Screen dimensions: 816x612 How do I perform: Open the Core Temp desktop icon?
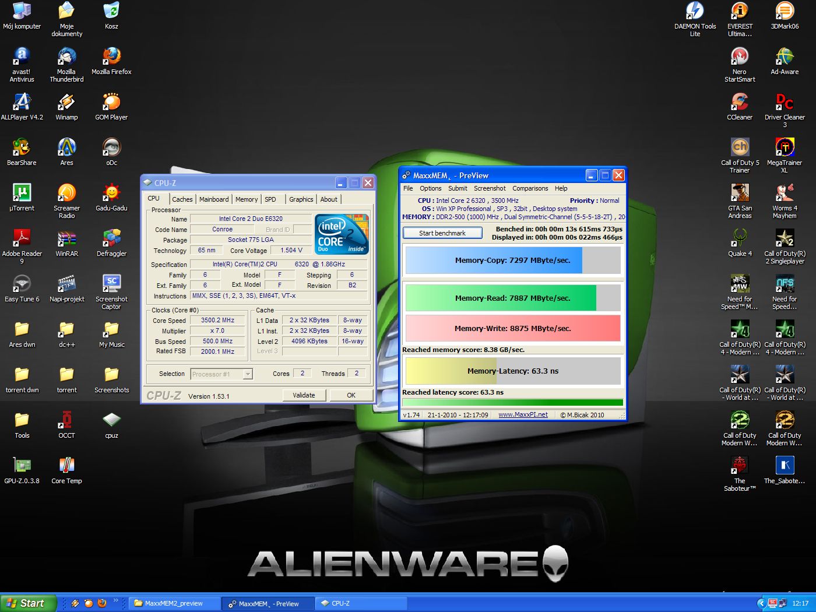(x=66, y=470)
